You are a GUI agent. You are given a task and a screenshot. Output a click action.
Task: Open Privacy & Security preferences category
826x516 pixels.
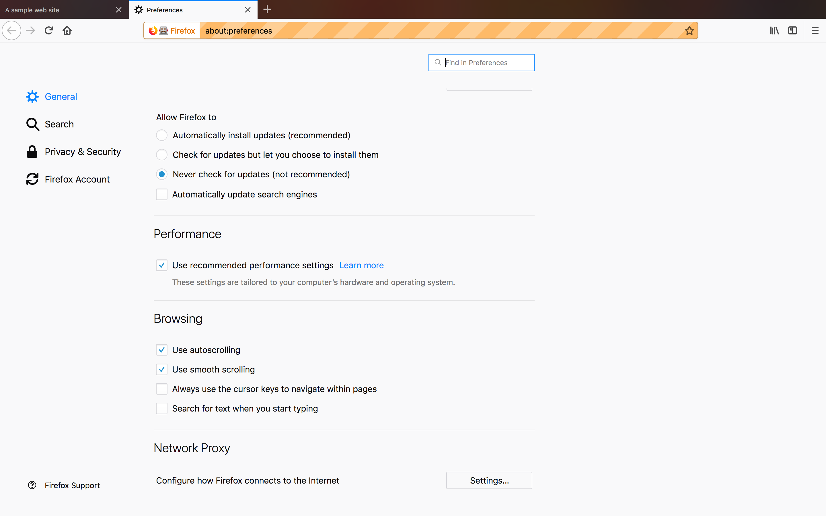pos(83,152)
